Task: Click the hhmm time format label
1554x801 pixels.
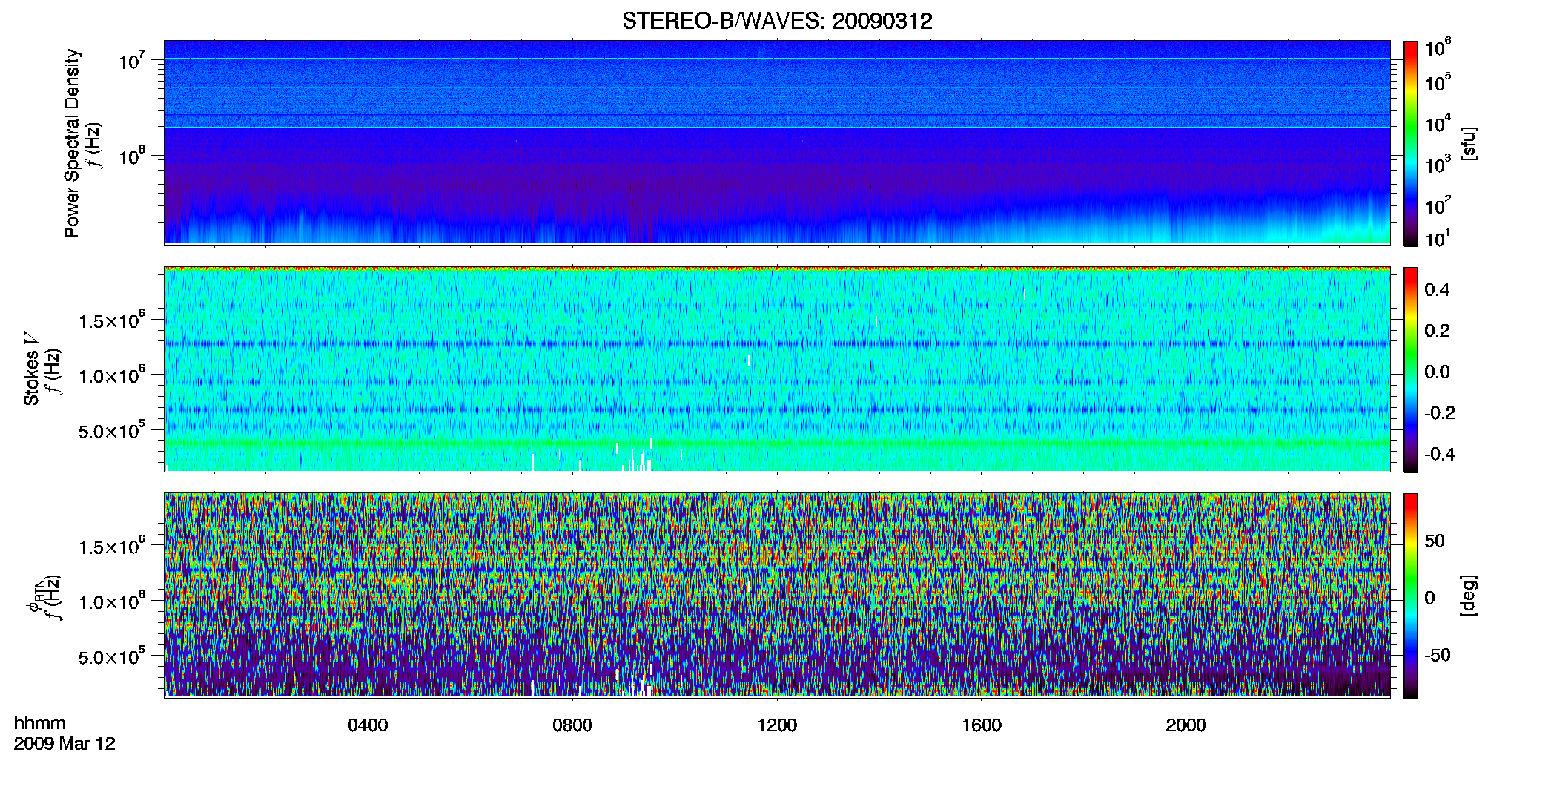Action: [40, 723]
